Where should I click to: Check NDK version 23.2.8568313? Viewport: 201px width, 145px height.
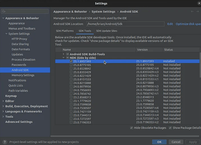click(71, 97)
